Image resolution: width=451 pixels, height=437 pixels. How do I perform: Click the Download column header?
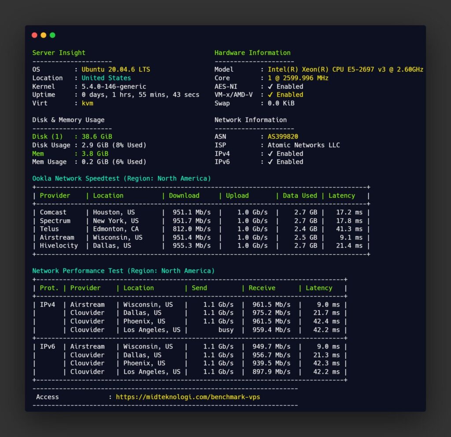[x=184, y=196]
